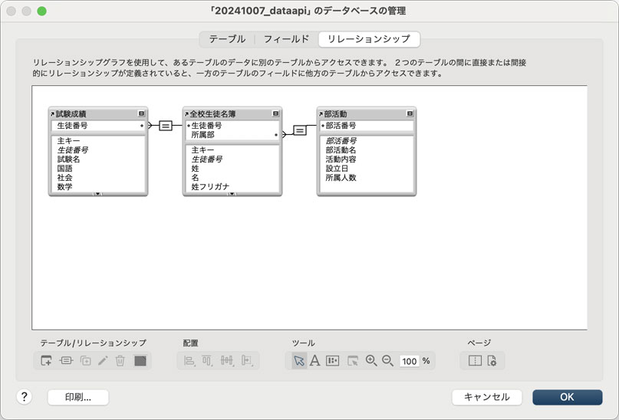Click the align left edges icon
This screenshot has width=619, height=420.
tap(189, 360)
